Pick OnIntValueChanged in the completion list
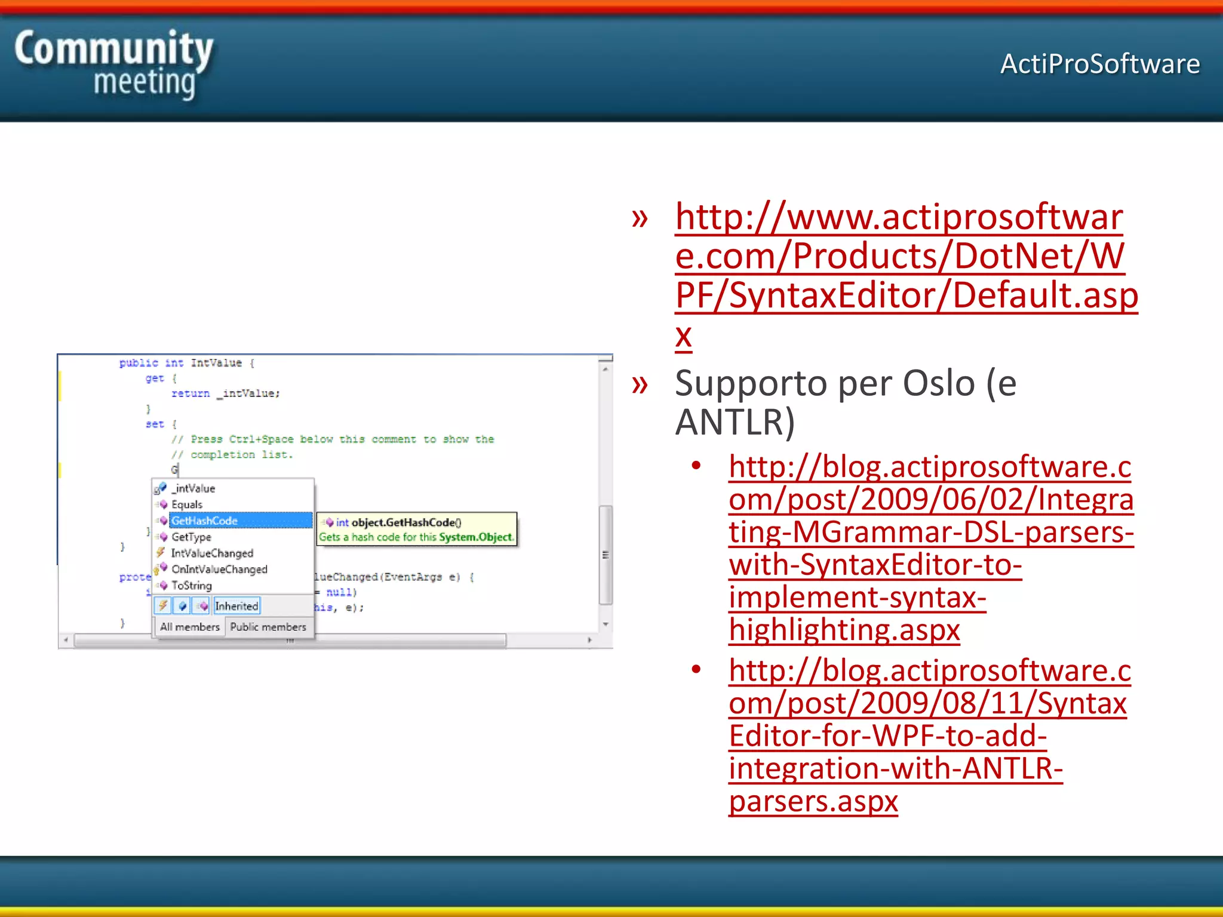 point(219,569)
